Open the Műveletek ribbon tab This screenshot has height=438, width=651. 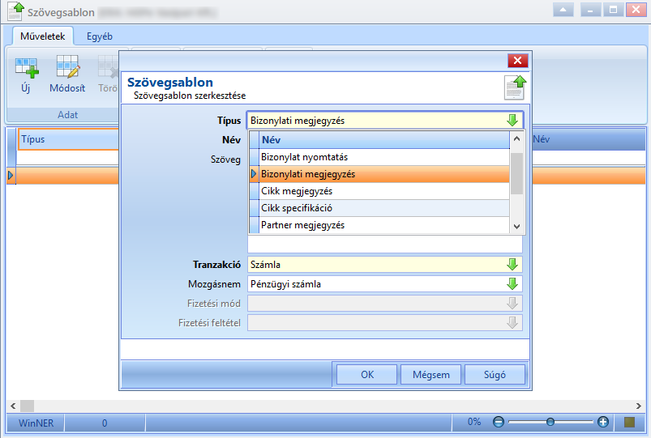(43, 36)
